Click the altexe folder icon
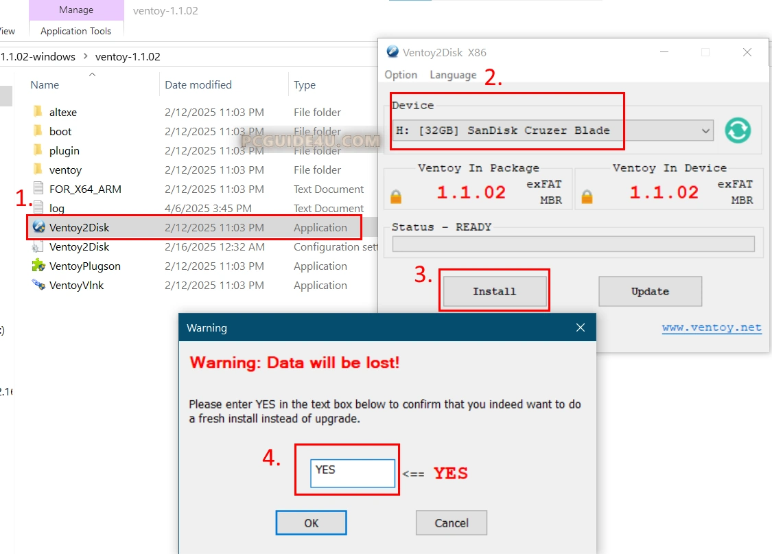 (38, 112)
